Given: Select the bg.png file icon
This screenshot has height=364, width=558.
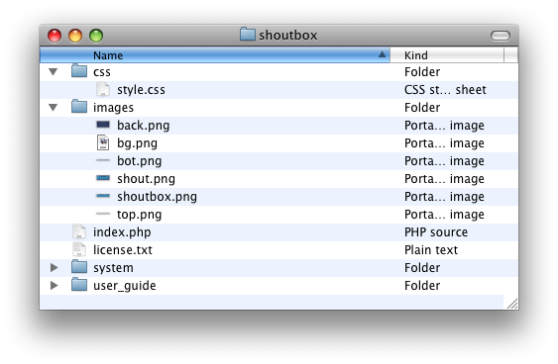Looking at the screenshot, I should [x=103, y=142].
